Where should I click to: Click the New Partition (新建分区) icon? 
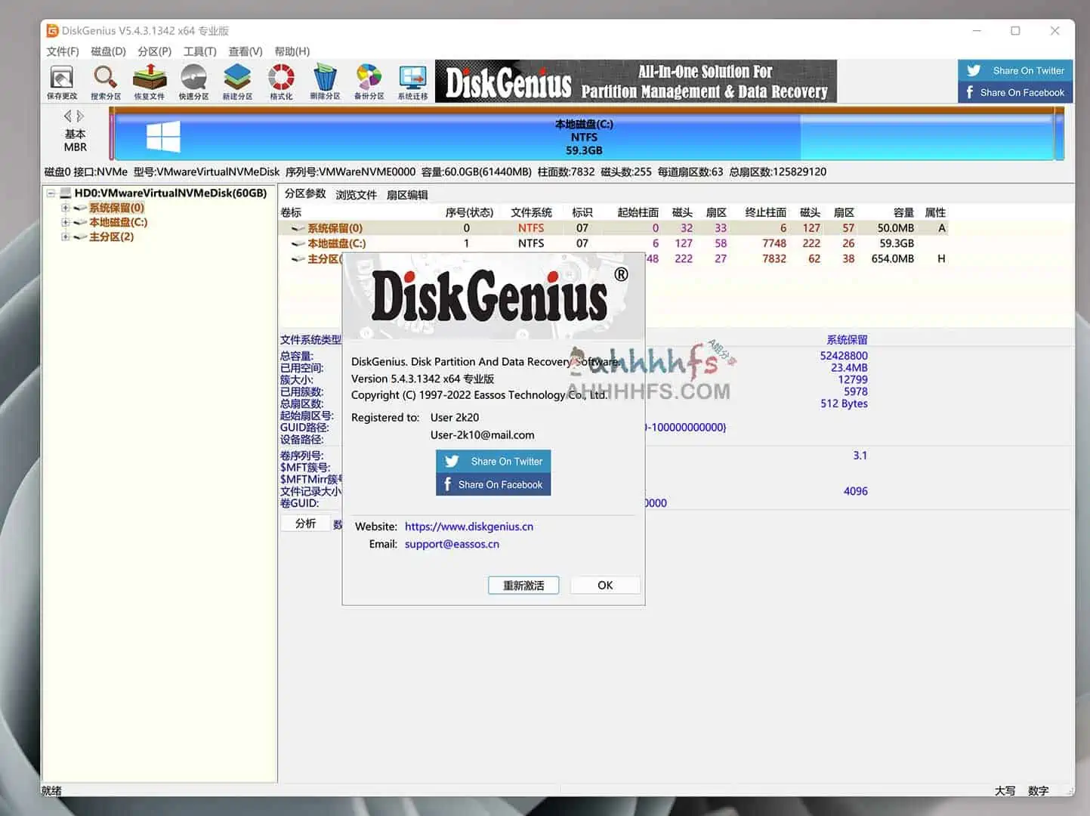237,82
